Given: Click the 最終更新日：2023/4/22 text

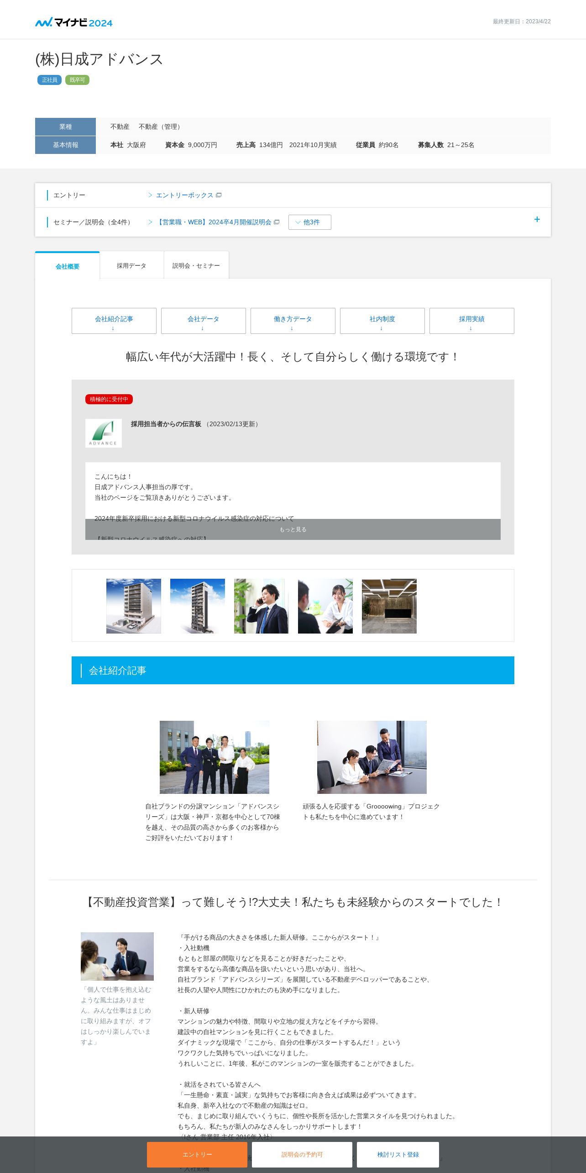Looking at the screenshot, I should tap(522, 21).
